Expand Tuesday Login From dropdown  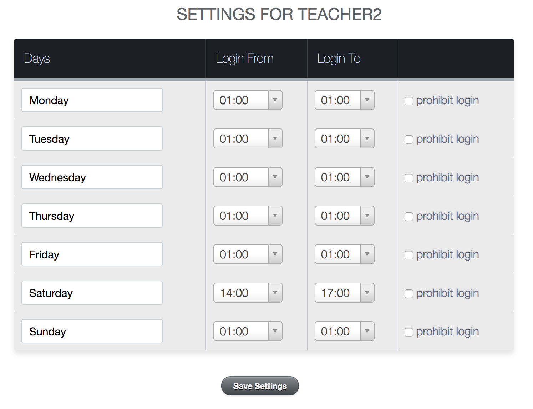coord(248,139)
